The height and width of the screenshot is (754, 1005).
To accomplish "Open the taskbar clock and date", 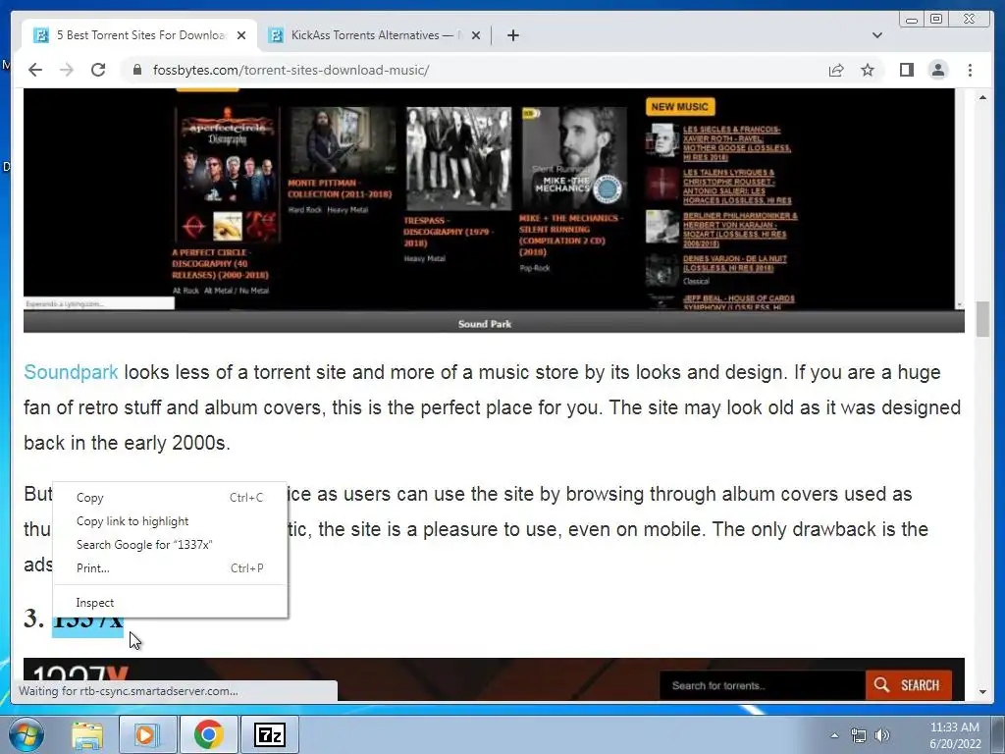I will [955, 735].
